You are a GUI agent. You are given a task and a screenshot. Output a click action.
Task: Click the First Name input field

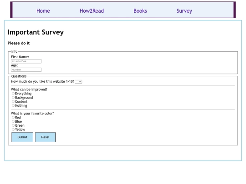(x=26, y=61)
